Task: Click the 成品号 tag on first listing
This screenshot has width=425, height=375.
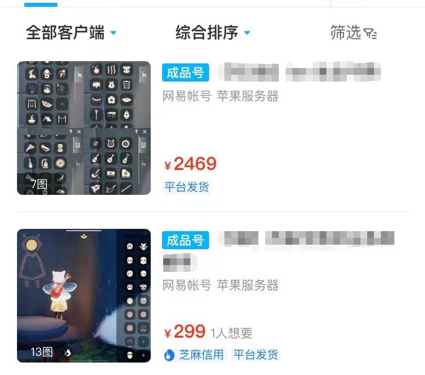Action: 185,73
